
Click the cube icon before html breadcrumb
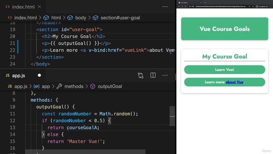46,18
